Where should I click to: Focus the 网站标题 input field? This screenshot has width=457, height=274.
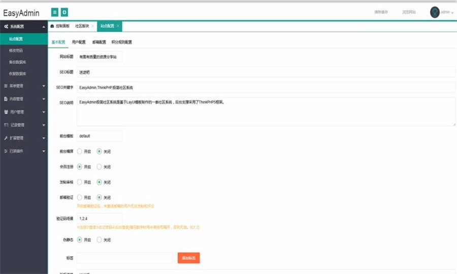tap(100, 57)
